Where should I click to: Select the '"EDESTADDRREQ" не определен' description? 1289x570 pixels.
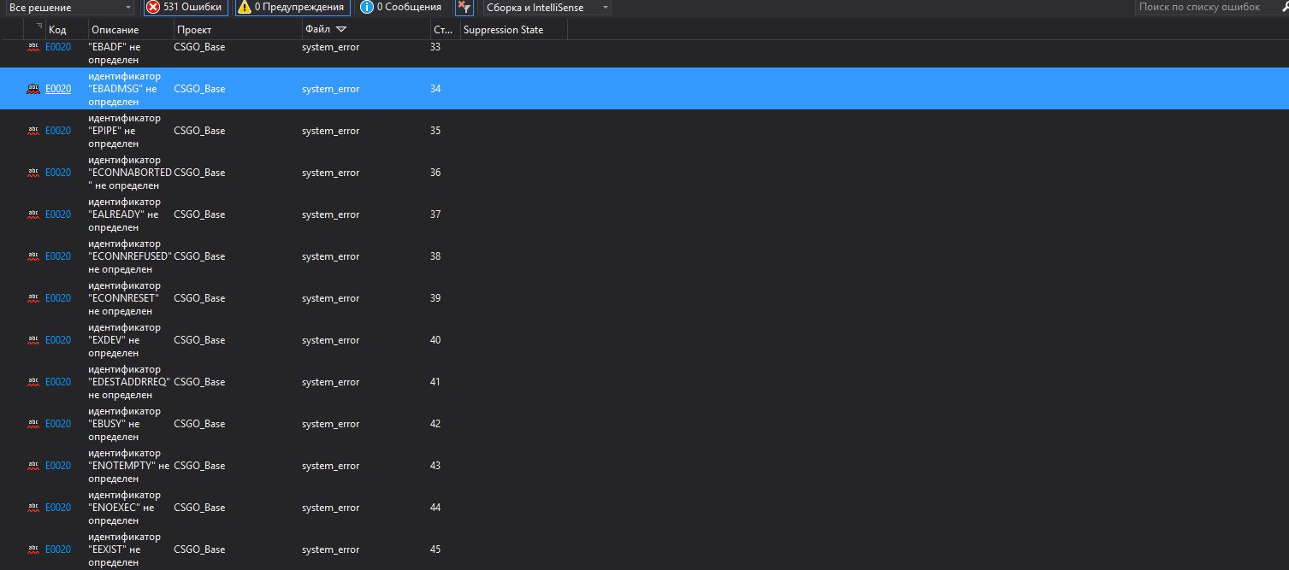click(x=130, y=382)
